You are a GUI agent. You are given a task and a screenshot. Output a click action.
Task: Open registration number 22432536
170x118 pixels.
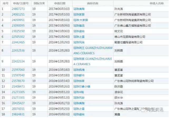(x=18, y=50)
